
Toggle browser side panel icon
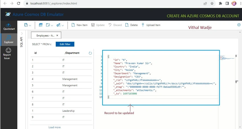tap(227, 3)
